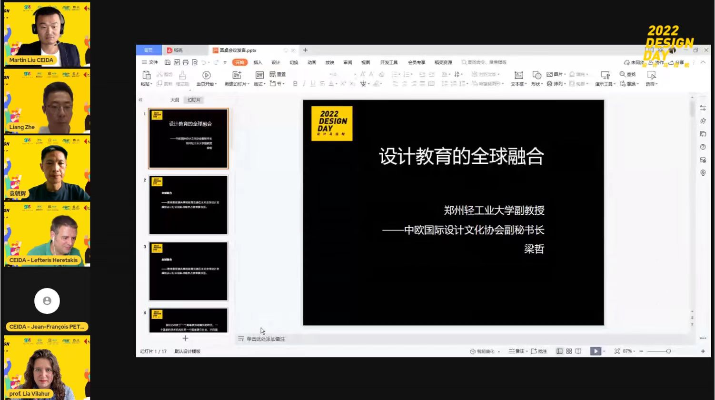Click the New Slide (新建幻灯片) icon
Viewport: 715px width, 400px height.
click(236, 75)
